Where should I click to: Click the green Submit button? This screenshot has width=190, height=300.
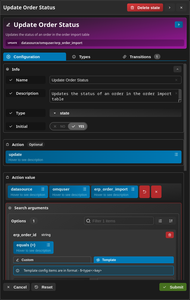coord(173,287)
